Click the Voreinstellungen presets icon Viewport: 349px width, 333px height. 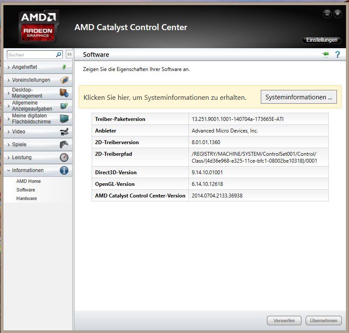[64, 80]
